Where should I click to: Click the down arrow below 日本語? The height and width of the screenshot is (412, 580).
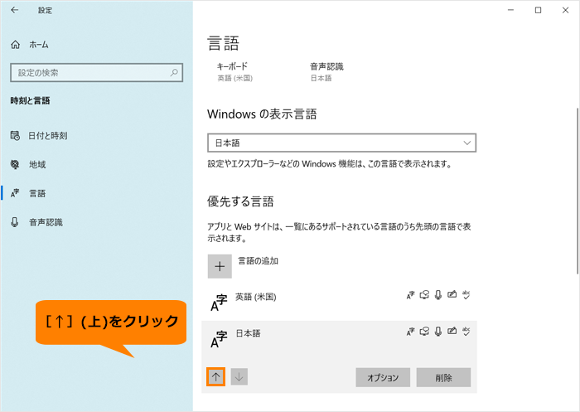[x=239, y=376]
